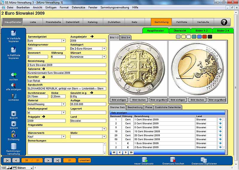Open the Prägestätte dropdown

(x=104, y=129)
